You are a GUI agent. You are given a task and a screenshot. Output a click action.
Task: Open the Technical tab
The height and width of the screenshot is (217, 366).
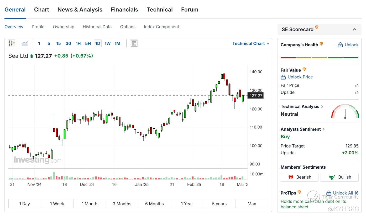pos(160,10)
